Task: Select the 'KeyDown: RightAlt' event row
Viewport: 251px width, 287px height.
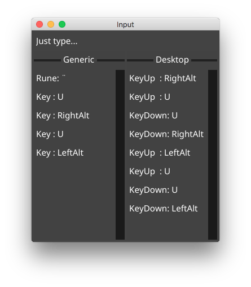Action: point(166,134)
